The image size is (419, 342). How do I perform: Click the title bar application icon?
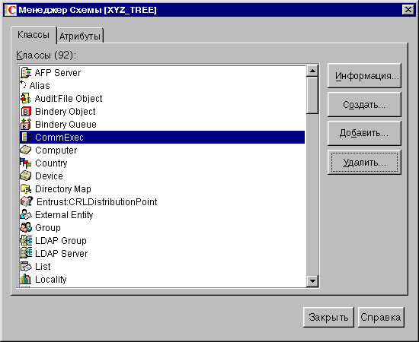point(11,10)
